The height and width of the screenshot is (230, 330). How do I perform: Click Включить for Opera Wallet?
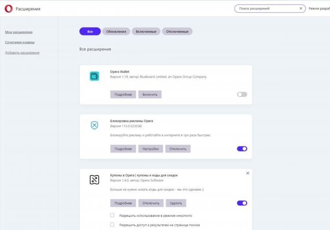tap(150, 94)
